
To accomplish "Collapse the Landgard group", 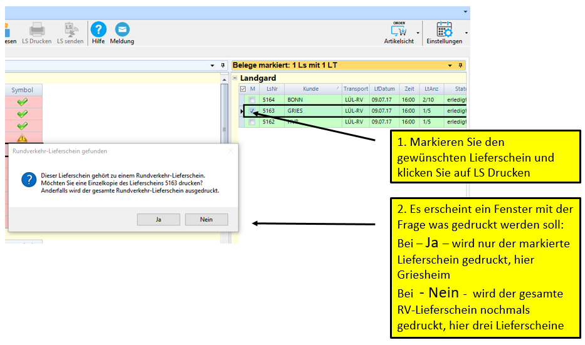I will (235, 78).
